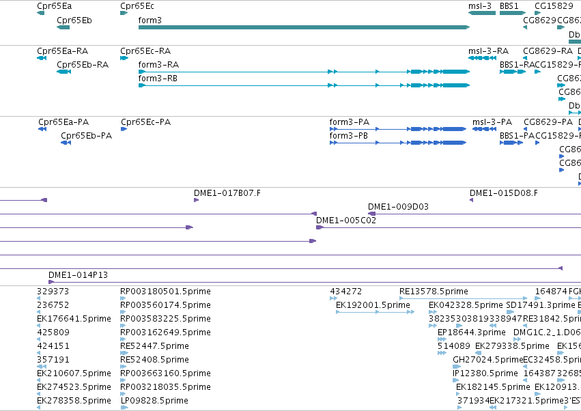Select the msl-3 gene label

click(x=480, y=6)
